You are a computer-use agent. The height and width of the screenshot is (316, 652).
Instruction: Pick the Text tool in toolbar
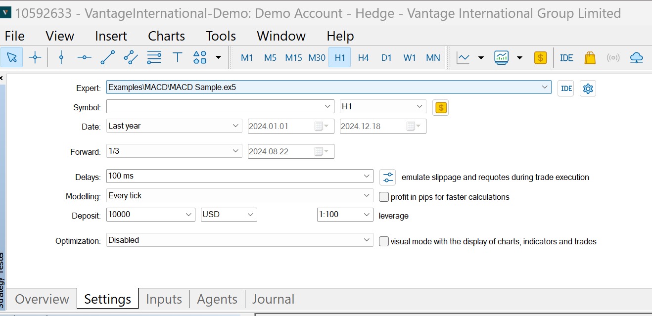(x=177, y=57)
